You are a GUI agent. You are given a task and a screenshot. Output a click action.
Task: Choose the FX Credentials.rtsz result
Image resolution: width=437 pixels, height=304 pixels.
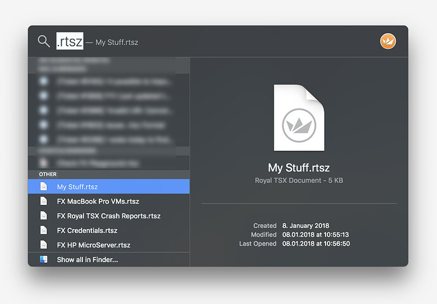pos(87,230)
